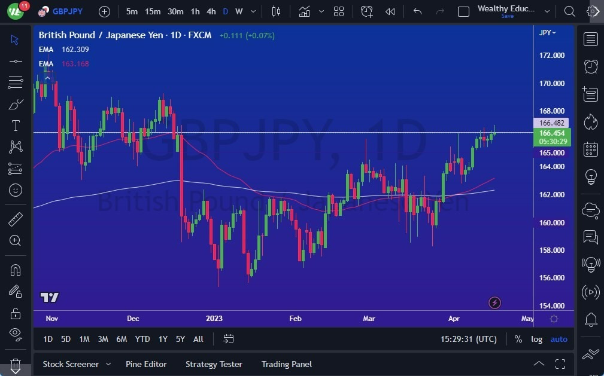Expand the extra timeframes dropdown
The height and width of the screenshot is (376, 604).
click(252, 11)
